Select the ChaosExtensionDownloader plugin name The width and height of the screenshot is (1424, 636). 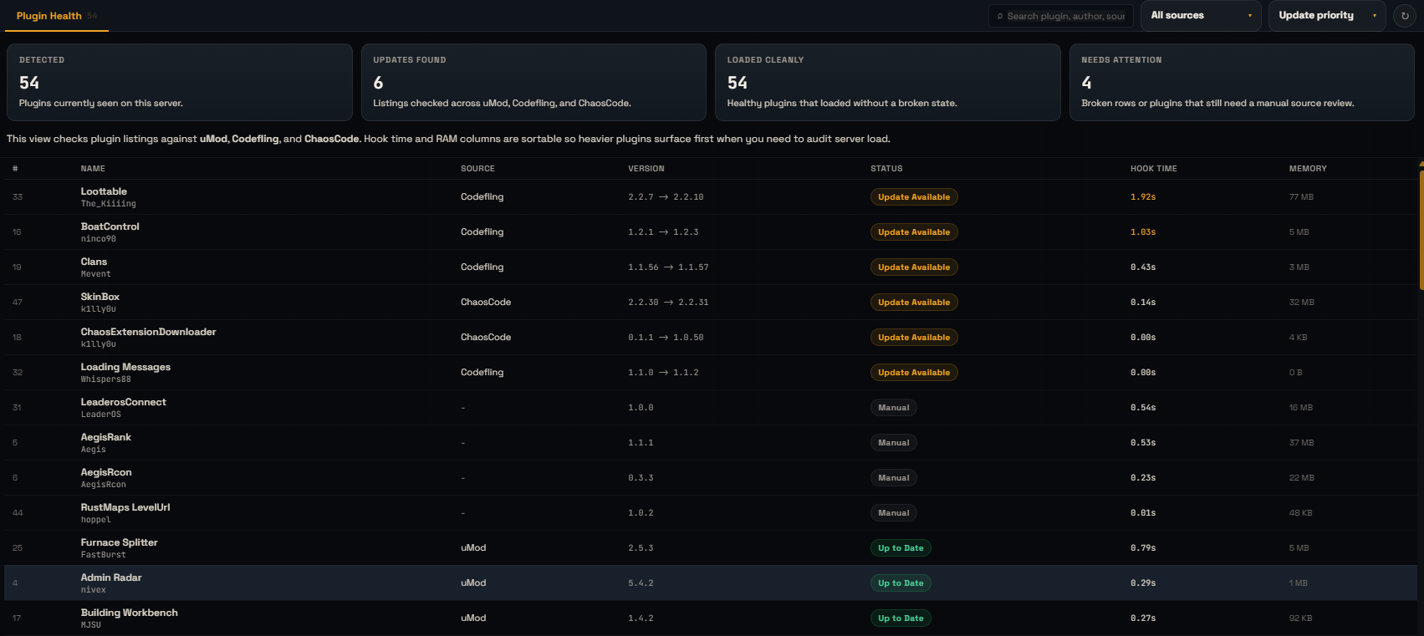click(x=148, y=332)
